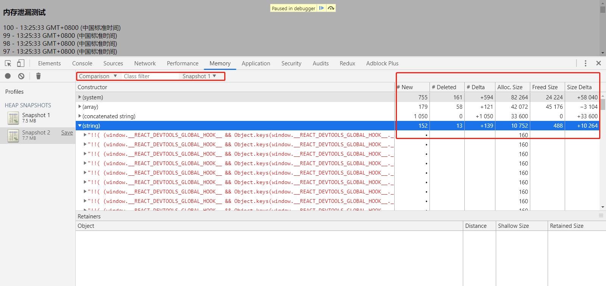Open the Snapshot 1 comparison dropdown
The width and height of the screenshot is (606, 286).
(199, 76)
